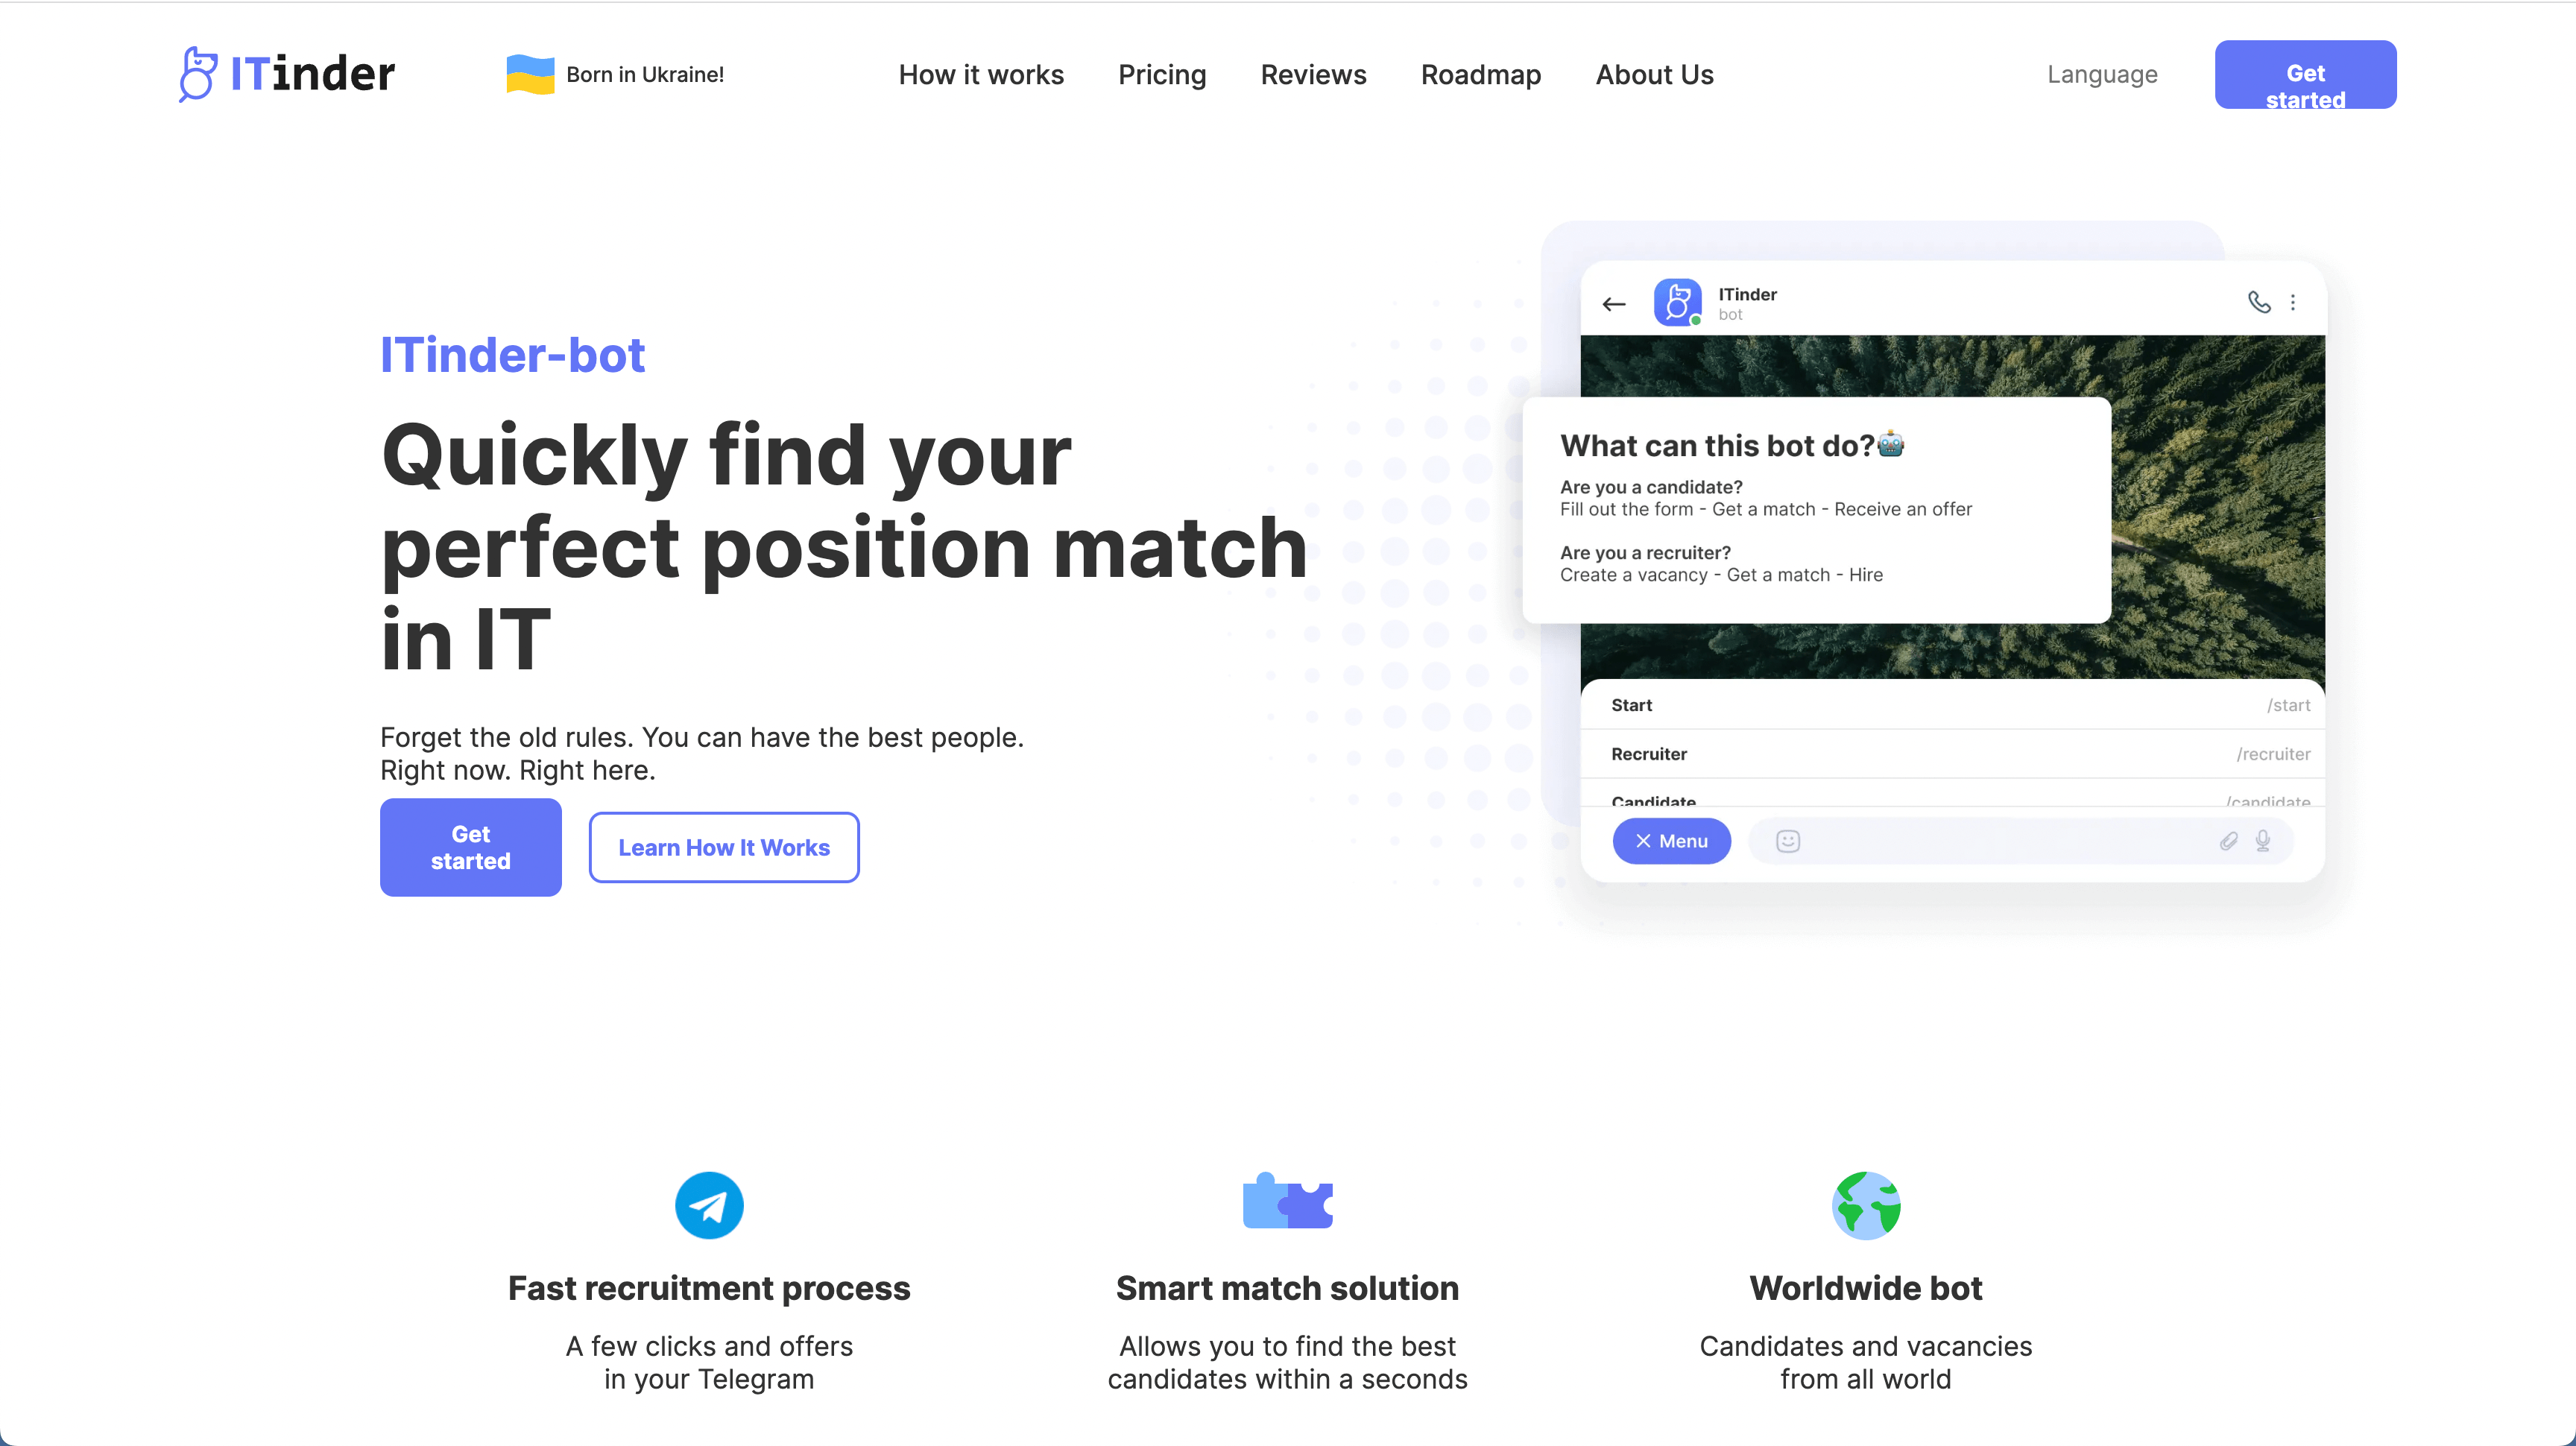Click the Worldwide globe icon
Image resolution: width=2576 pixels, height=1446 pixels.
tap(1865, 1205)
